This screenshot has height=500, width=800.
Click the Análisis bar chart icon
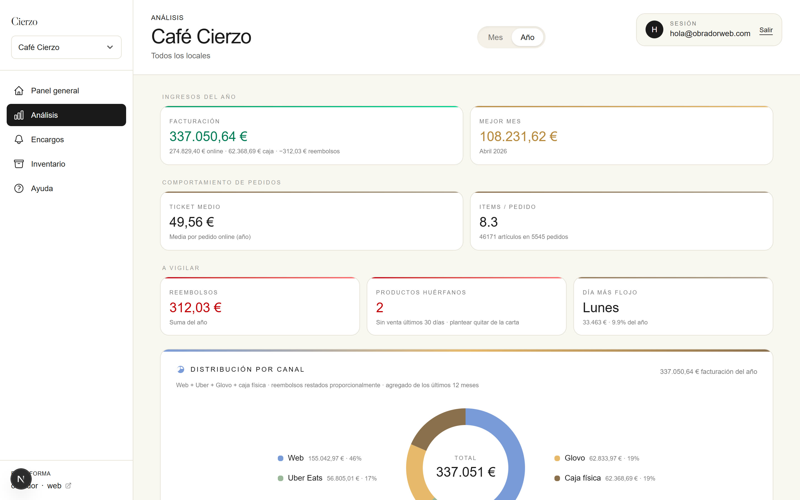pos(19,115)
